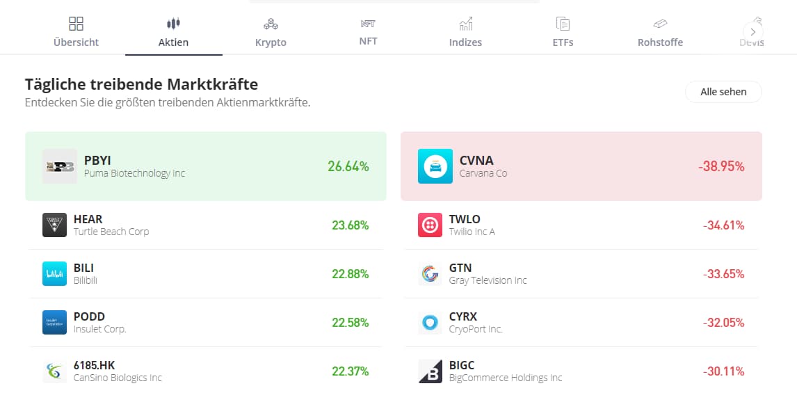The image size is (797, 402).
Task: Go to the ETFs tab
Action: click(x=563, y=33)
